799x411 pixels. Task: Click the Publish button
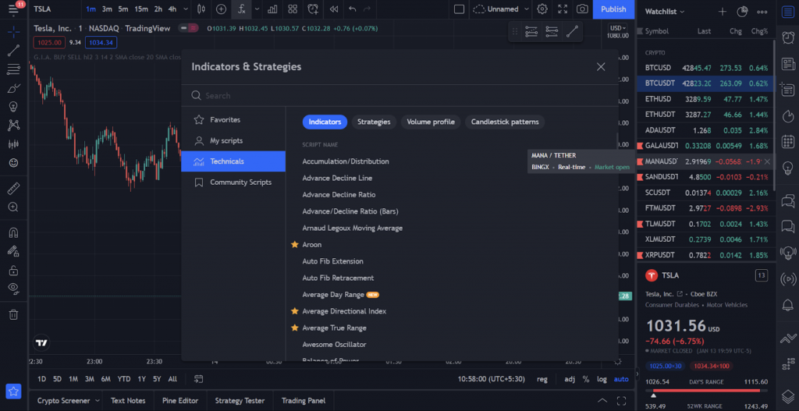pos(613,9)
